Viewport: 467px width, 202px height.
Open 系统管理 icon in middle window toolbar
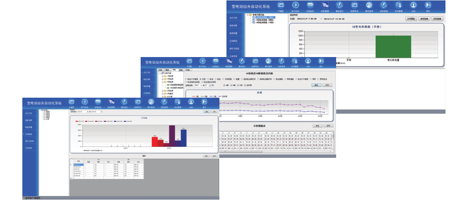click(x=295, y=61)
